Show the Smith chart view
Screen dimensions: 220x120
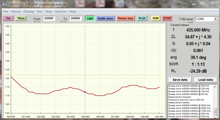click(105, 18)
